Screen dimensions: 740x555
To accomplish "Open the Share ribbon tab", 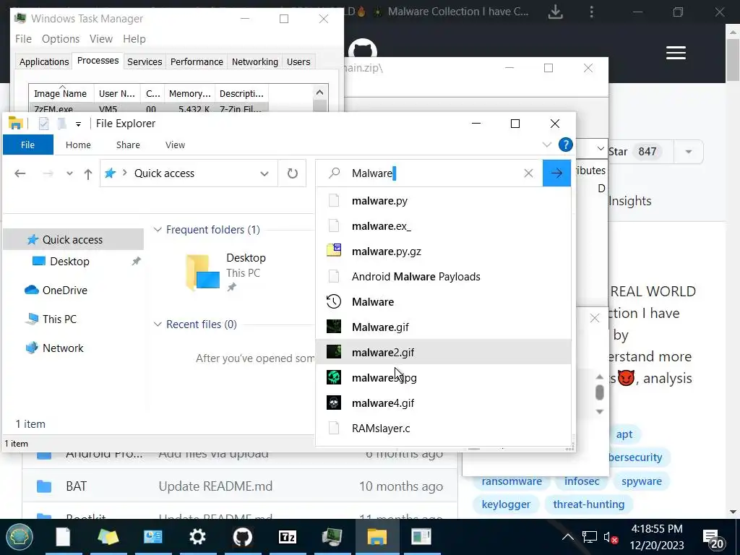I will [128, 145].
